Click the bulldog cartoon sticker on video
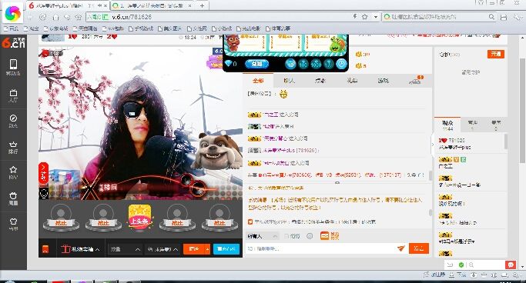The image size is (526, 283). (x=217, y=151)
